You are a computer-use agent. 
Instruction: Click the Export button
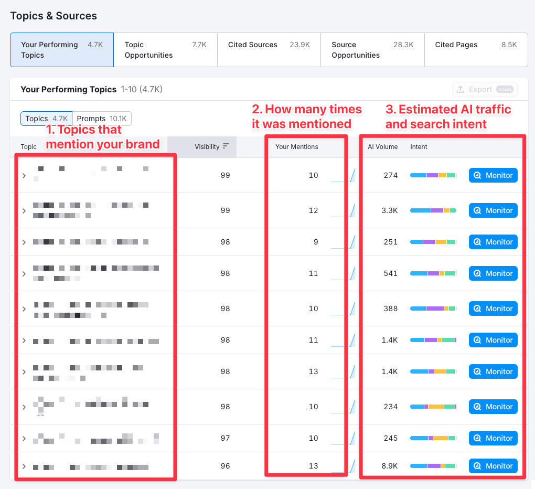pyautogui.click(x=485, y=89)
